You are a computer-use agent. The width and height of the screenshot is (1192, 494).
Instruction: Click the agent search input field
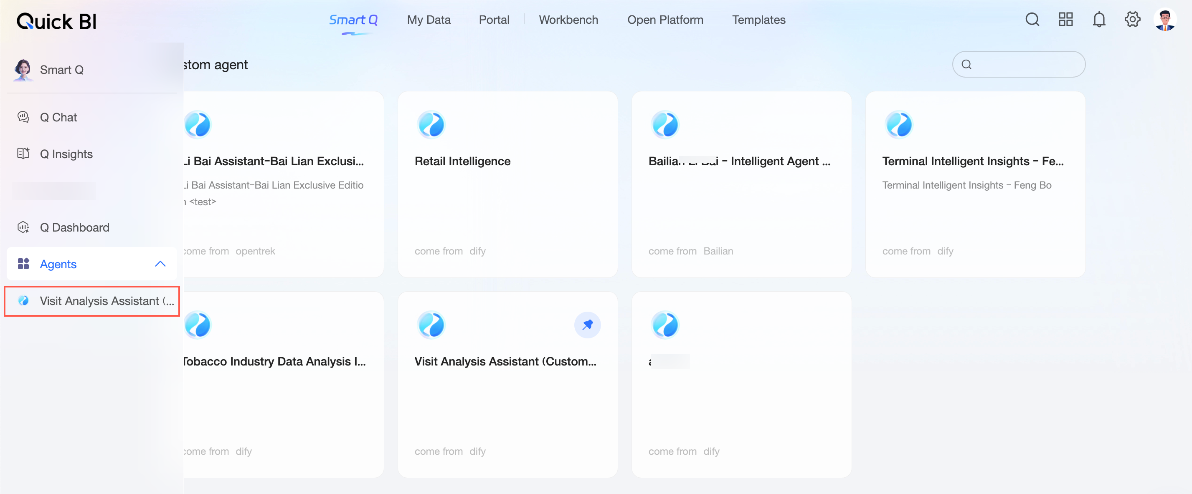[x=1023, y=64]
